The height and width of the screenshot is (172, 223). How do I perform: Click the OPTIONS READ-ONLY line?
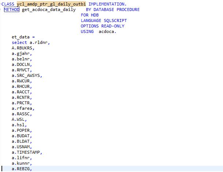coord(102,26)
